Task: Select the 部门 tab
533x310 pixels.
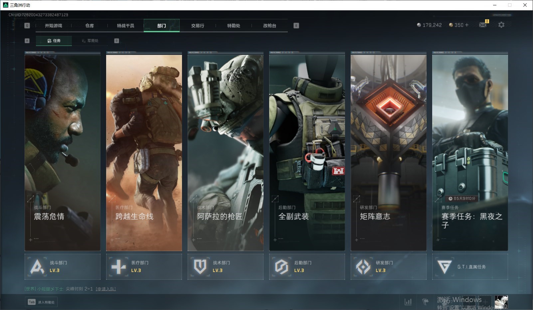Action: [x=162, y=26]
